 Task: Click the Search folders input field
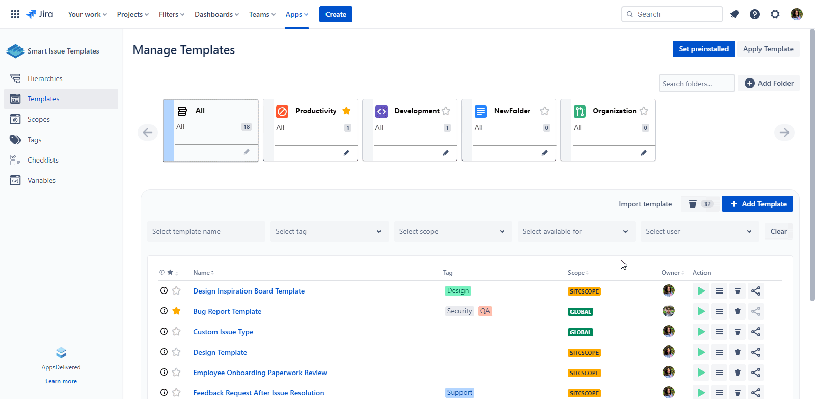pyautogui.click(x=696, y=84)
